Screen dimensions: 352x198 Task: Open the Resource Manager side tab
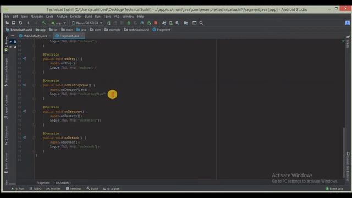(x=6, y=72)
